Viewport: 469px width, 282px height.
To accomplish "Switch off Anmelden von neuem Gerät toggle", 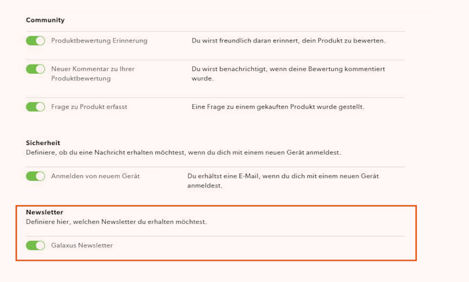I will [x=35, y=176].
